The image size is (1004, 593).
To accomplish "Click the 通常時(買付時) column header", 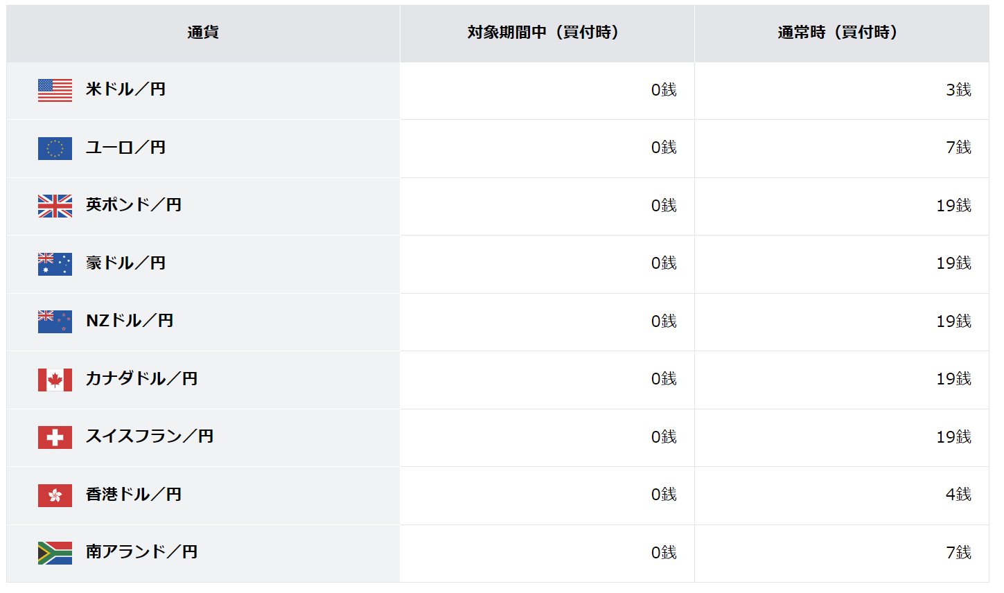I will tap(838, 33).
